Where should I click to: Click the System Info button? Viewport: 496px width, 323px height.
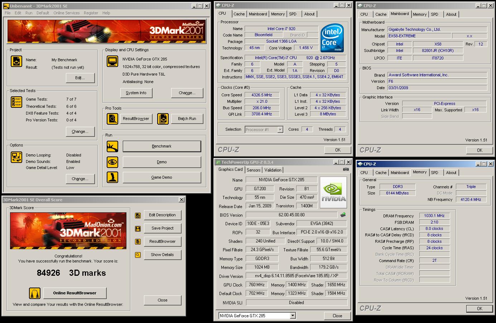tap(136, 93)
